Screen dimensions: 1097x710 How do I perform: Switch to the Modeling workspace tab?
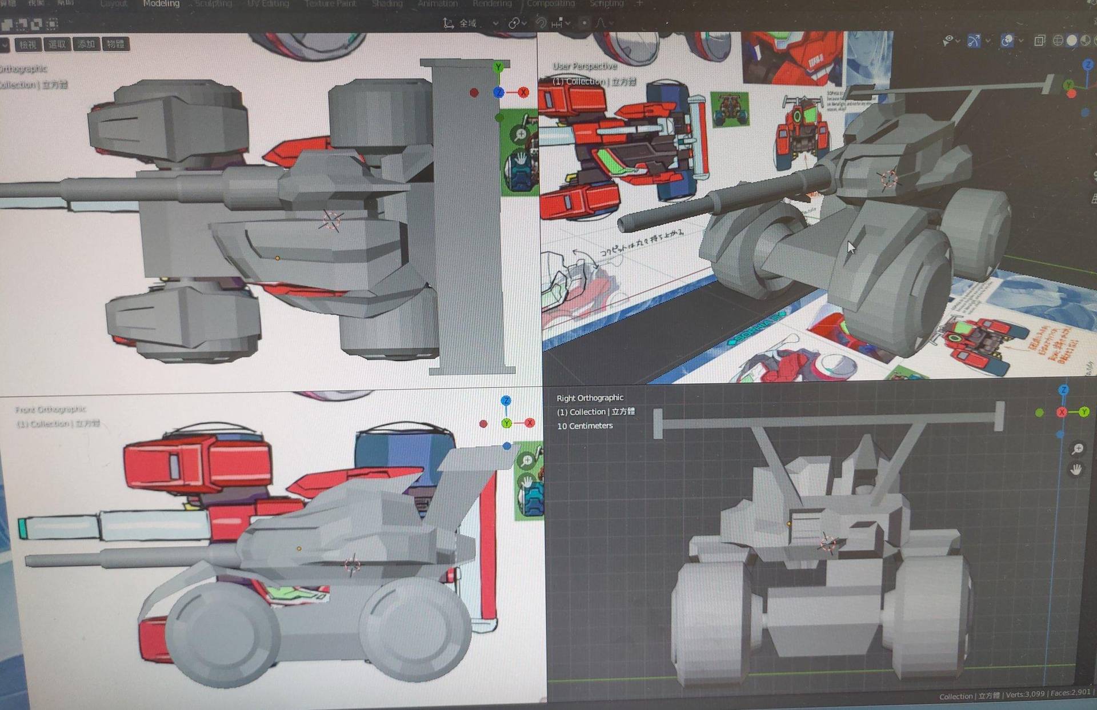pos(161,4)
